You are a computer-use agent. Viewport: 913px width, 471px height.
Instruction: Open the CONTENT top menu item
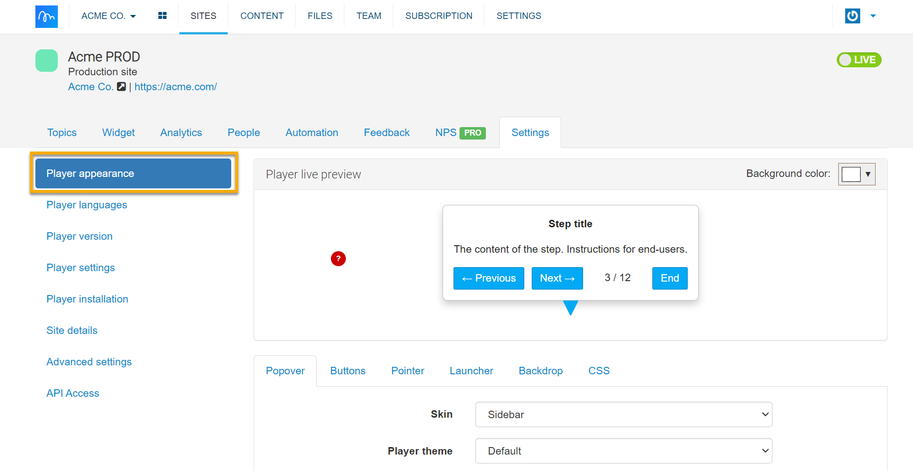coord(262,16)
